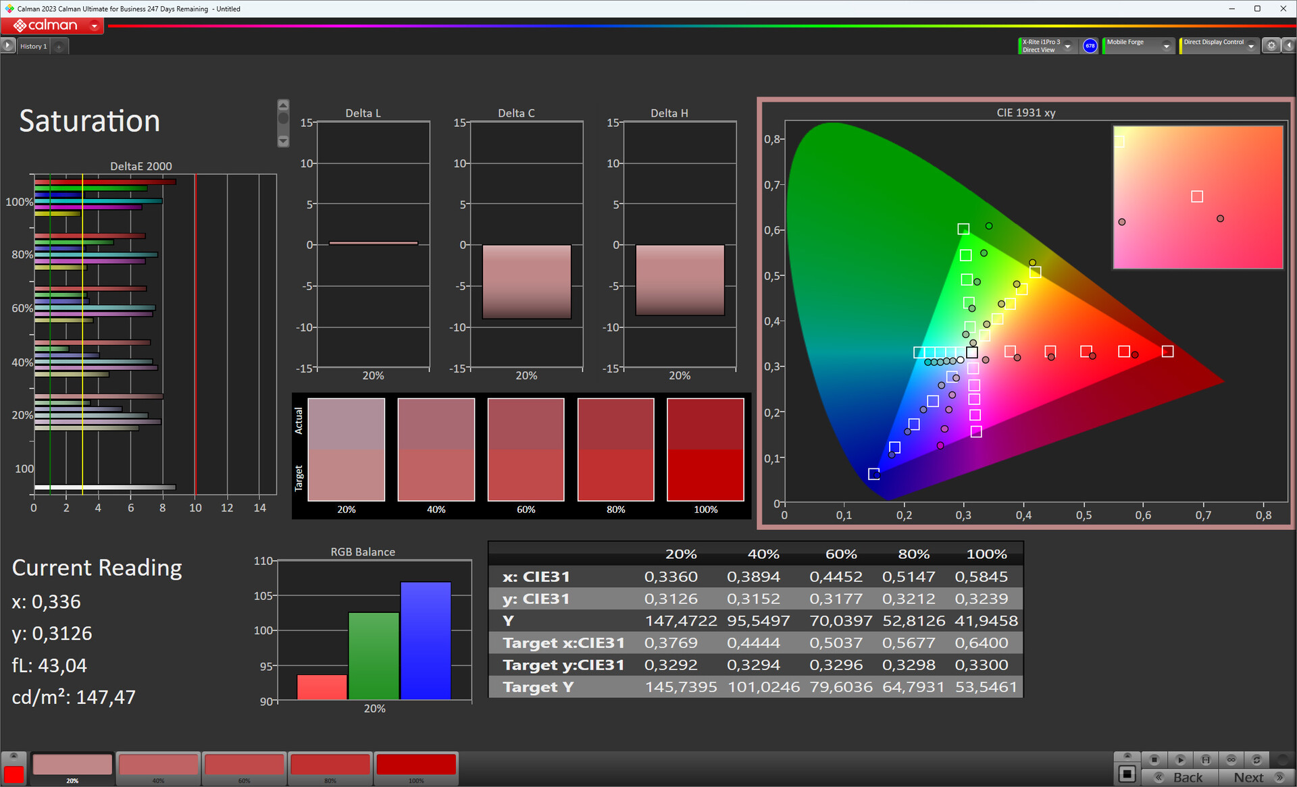Toggle the continuous read infinity icon
This screenshot has height=787, width=1297.
(1231, 759)
